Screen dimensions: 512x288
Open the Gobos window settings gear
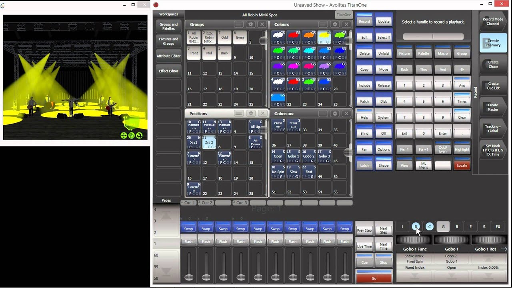(x=335, y=114)
